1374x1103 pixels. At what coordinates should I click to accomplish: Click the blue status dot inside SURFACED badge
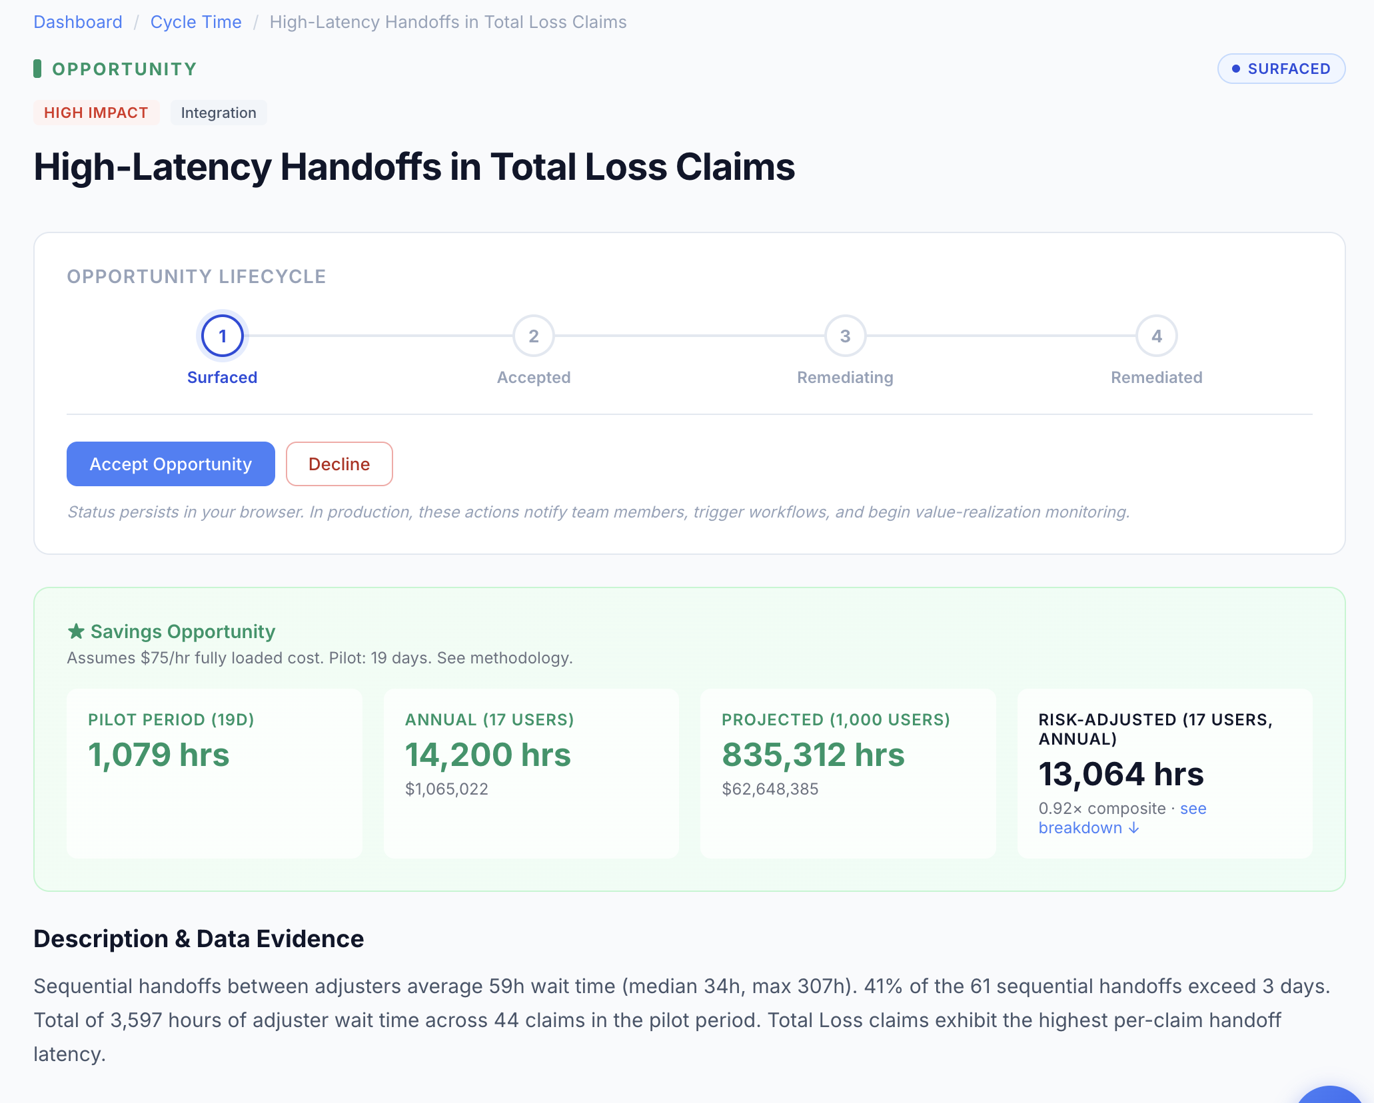tap(1235, 68)
